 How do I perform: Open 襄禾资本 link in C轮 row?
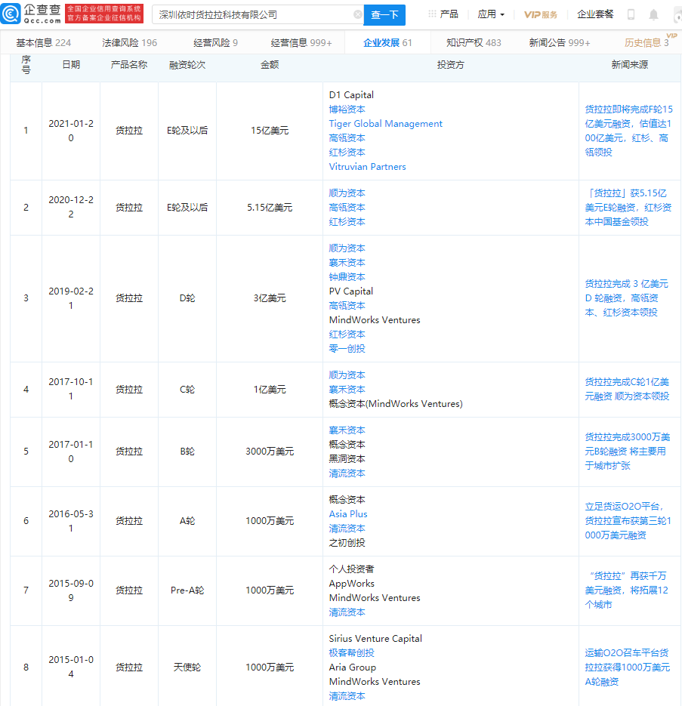coord(347,390)
